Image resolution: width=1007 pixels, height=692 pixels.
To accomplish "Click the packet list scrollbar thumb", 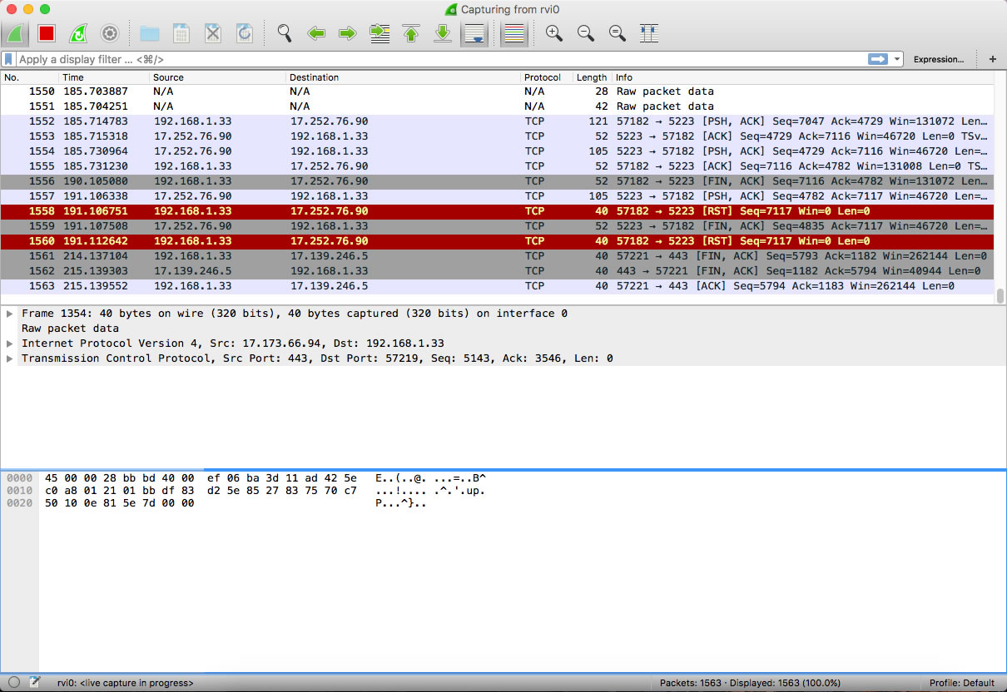I will point(1000,296).
